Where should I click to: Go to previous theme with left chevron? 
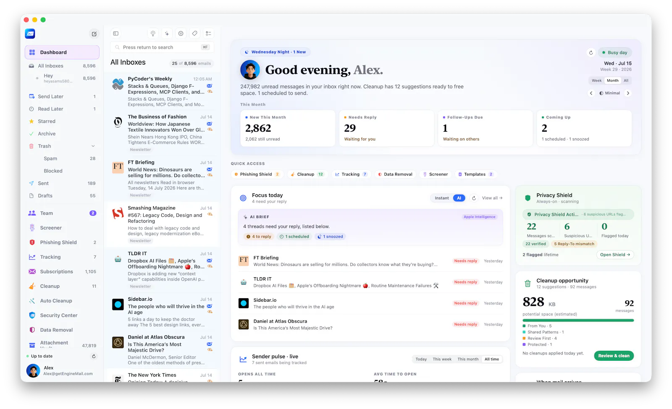[591, 93]
